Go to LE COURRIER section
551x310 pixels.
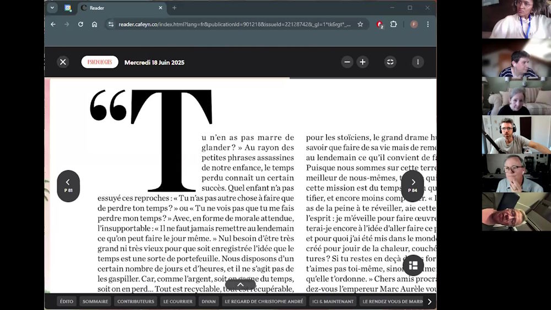click(178, 301)
